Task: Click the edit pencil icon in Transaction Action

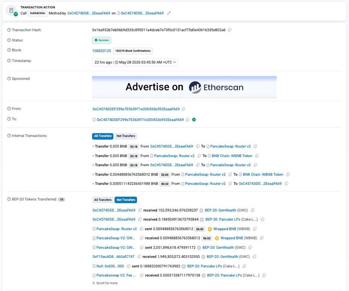Action: (169, 13)
